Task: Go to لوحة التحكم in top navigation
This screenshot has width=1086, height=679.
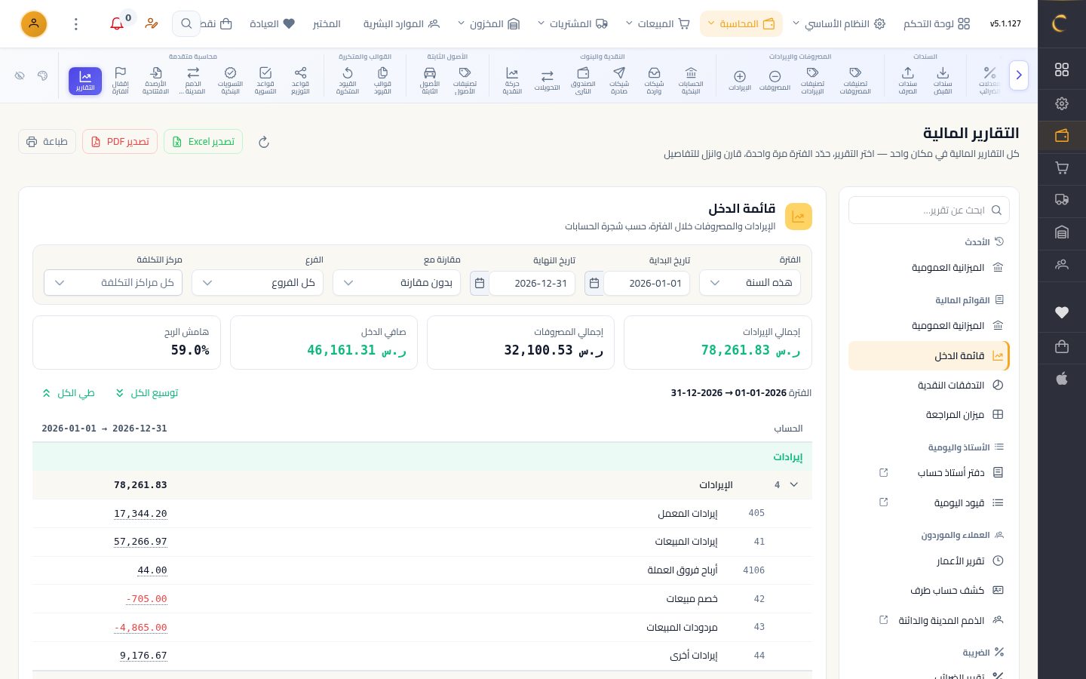Action: pos(937,24)
